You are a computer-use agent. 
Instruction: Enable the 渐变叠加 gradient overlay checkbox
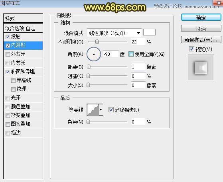coord(8,115)
